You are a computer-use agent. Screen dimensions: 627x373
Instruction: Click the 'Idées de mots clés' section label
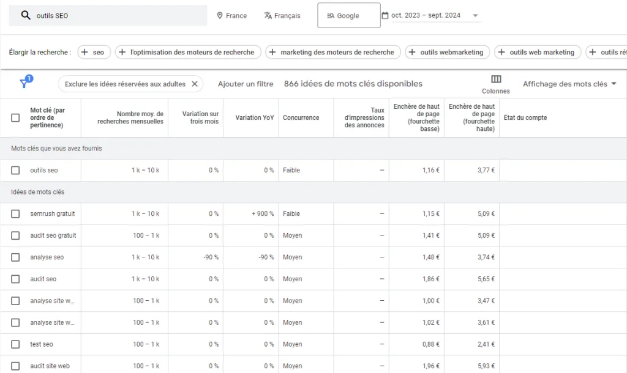click(37, 192)
